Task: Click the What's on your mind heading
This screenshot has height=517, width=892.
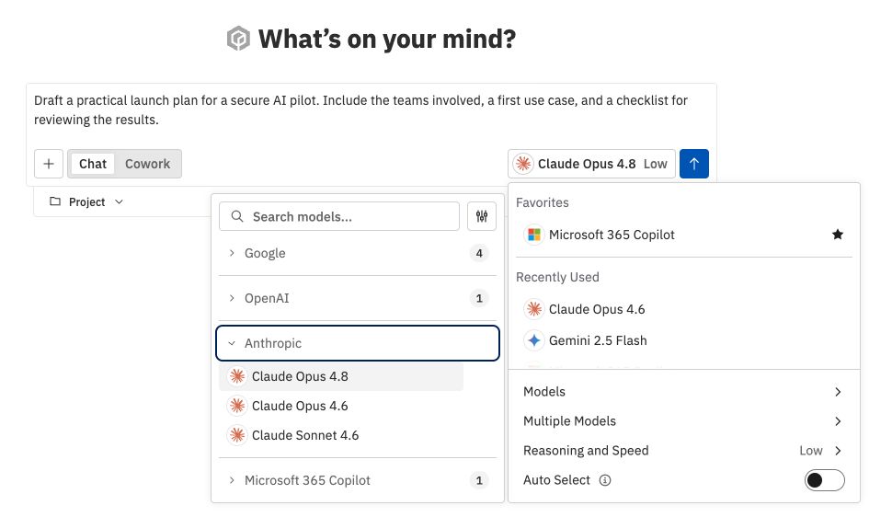Action: pyautogui.click(x=387, y=39)
